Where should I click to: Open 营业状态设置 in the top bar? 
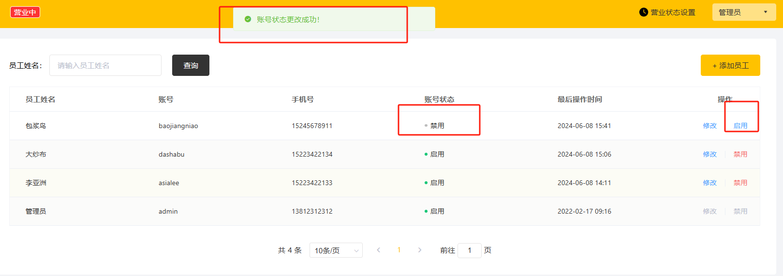[x=673, y=12]
